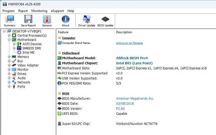Screen dimensions: 216x135
Task: Click the Ports plug icon
Action: click(14, 87)
